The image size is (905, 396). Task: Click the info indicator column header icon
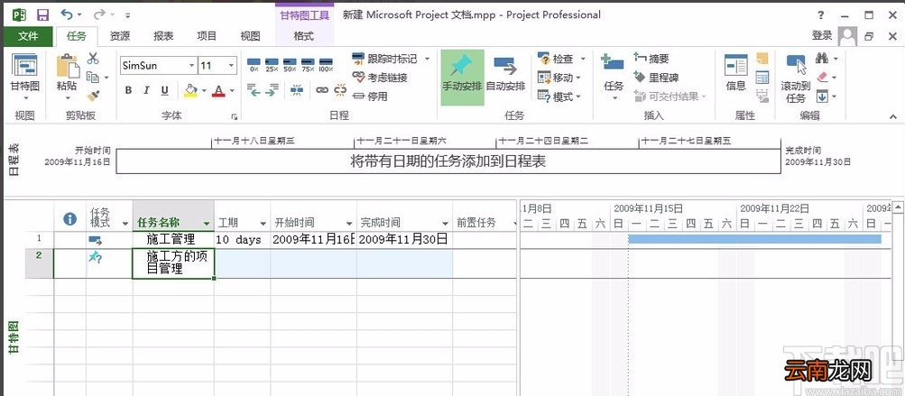coord(69,219)
